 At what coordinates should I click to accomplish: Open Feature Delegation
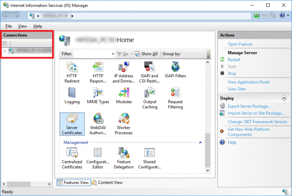pyautogui.click(x=124, y=158)
